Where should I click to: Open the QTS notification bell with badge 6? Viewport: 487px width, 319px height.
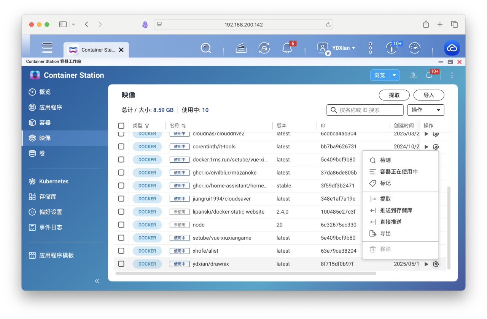pos(287,48)
